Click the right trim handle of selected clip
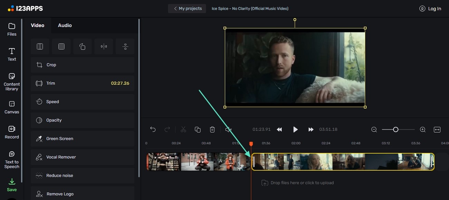This screenshot has height=200, width=449. [432, 162]
